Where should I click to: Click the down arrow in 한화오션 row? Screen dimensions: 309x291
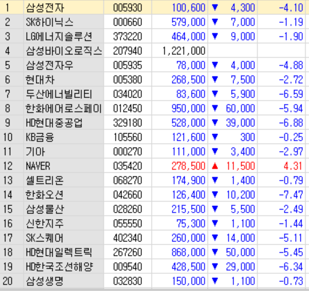coord(215,195)
